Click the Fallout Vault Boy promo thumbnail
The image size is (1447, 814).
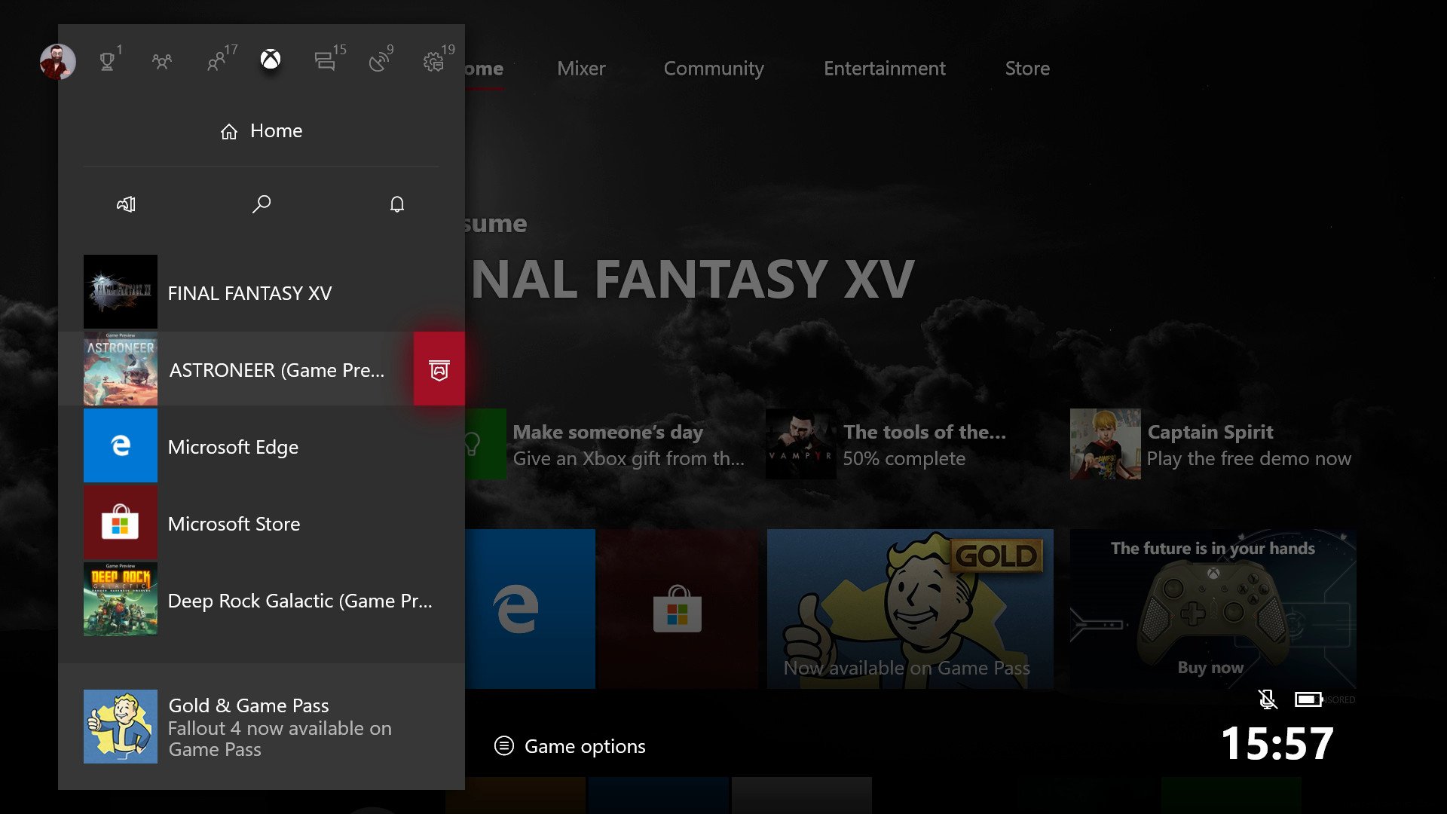(121, 727)
